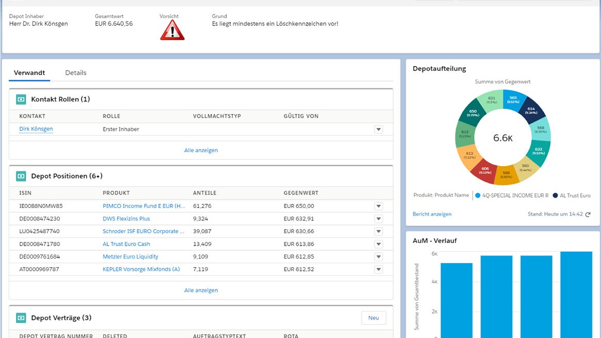This screenshot has height=338, width=601.
Task: Open row menu for Dirk Könsgen contact
Action: coord(378,129)
